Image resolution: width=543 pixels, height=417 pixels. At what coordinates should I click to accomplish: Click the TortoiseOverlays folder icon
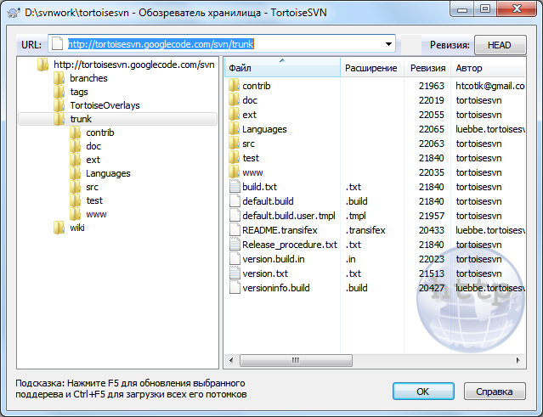pos(59,105)
